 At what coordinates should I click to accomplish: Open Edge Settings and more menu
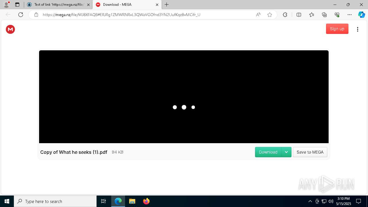coord(350,15)
